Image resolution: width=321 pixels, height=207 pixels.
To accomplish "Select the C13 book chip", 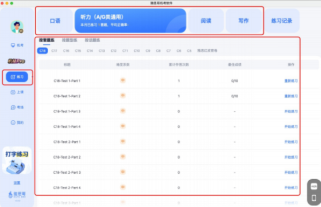I will [x=102, y=51].
